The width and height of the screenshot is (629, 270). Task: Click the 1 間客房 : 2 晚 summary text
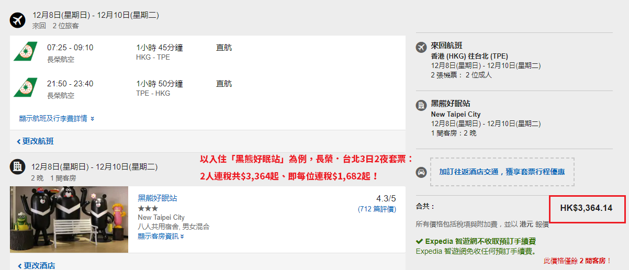tap(454, 133)
